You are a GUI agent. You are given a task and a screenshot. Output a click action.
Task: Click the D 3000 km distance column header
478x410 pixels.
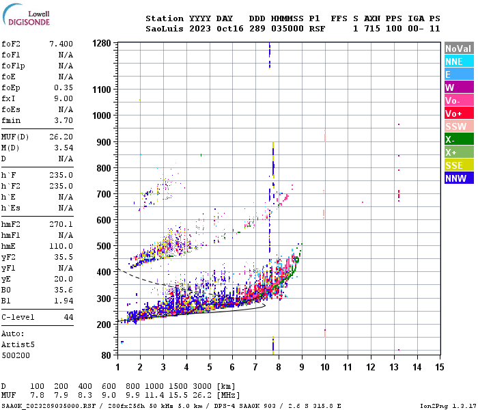202,387
